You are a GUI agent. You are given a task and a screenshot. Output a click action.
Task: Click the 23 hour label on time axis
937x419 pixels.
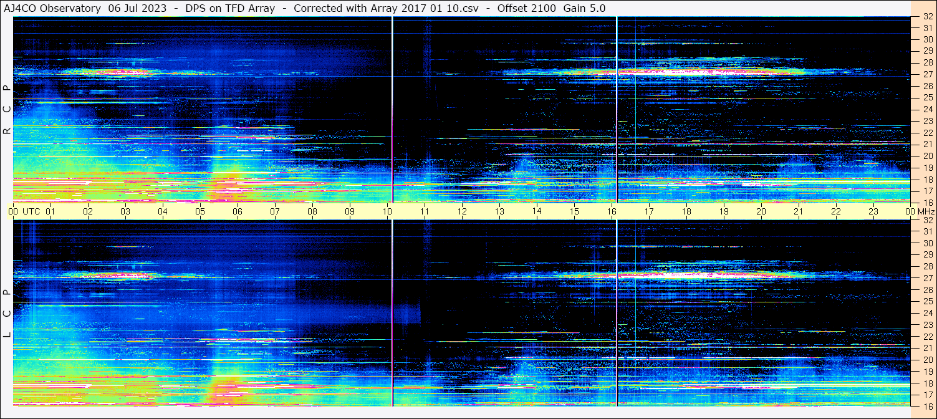coord(873,211)
